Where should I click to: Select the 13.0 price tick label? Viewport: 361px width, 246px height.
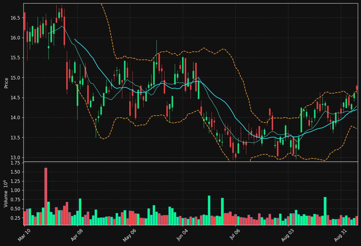click(15, 157)
